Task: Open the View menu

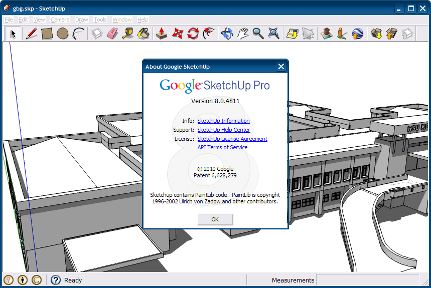Action: [39, 20]
